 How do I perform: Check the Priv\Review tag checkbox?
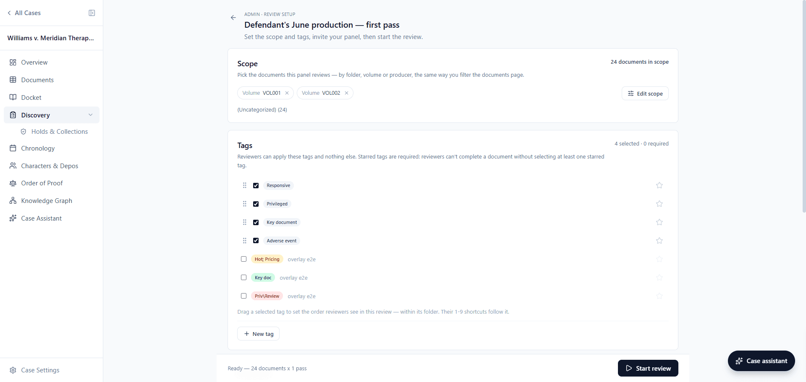(243, 296)
